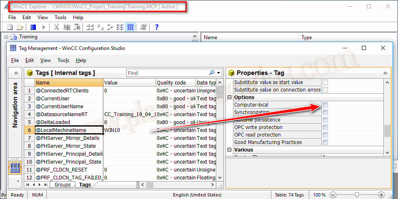Switch to Details view icon in toolbar
398x199 pixels.
pyautogui.click(x=130, y=27)
